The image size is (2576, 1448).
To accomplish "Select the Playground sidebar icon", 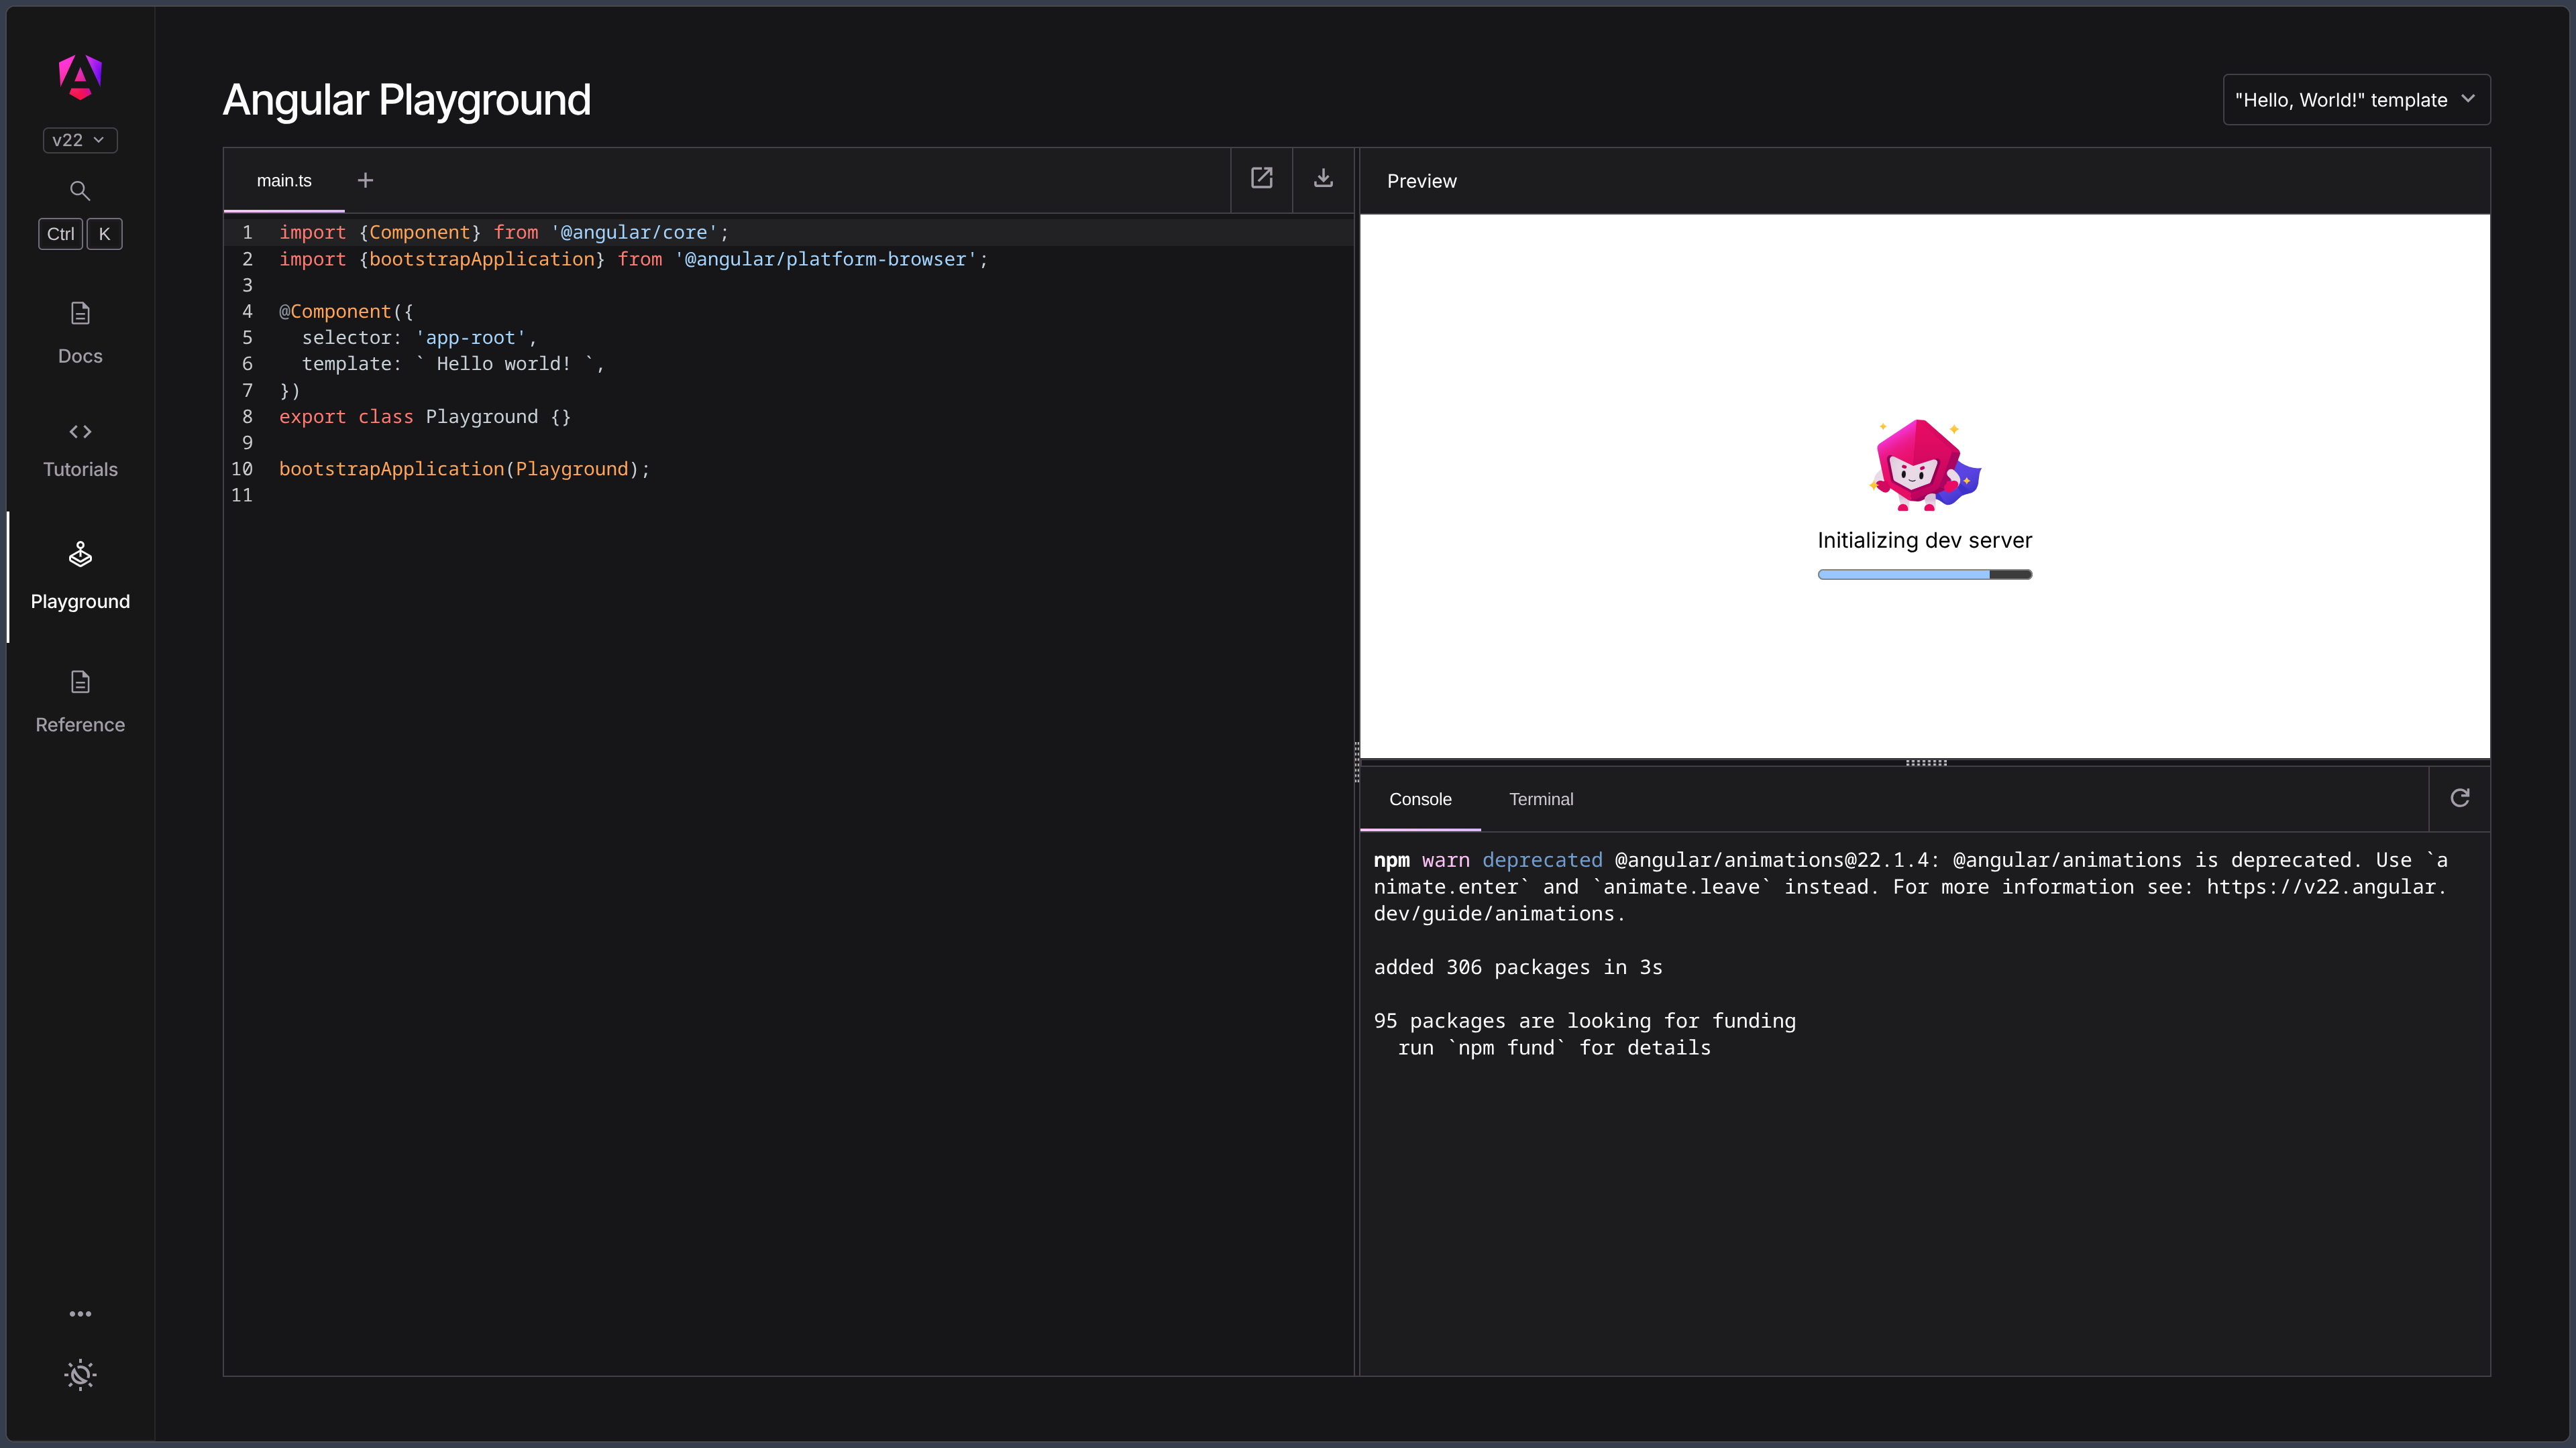I will [80, 554].
